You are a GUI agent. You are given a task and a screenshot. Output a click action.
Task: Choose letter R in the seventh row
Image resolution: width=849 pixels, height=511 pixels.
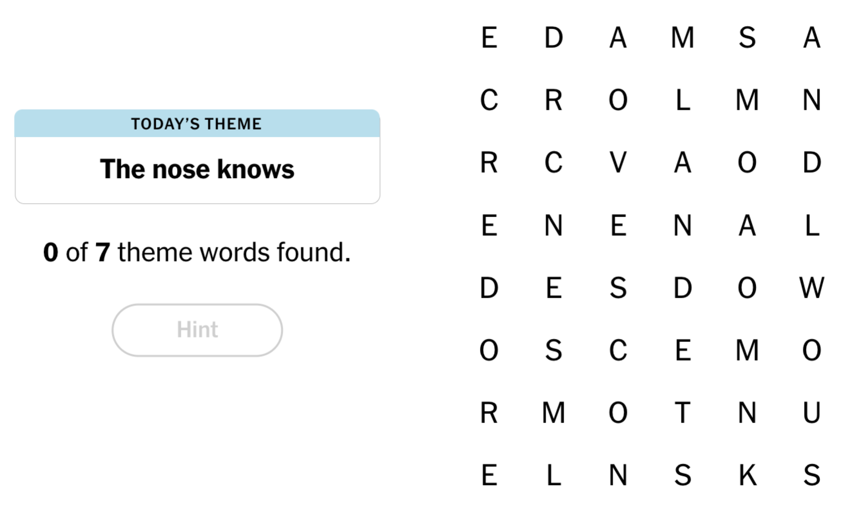pyautogui.click(x=489, y=413)
